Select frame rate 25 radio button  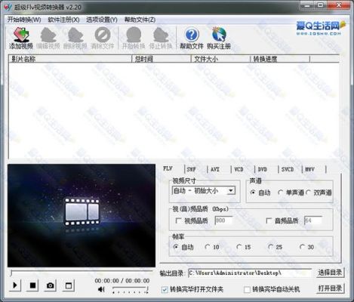[x=270, y=247]
